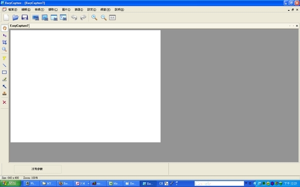300x187 pixels.
Task: Switch to the Firefox taskbar button
Action: pyautogui.click(x=64, y=184)
